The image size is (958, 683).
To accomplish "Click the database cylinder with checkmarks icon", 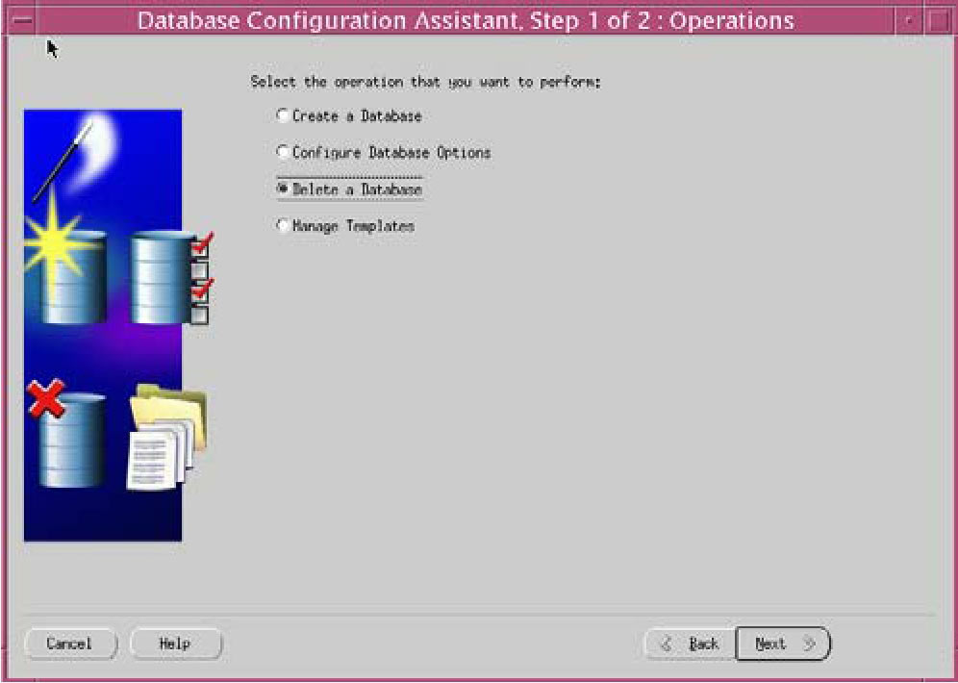I will tap(171, 277).
